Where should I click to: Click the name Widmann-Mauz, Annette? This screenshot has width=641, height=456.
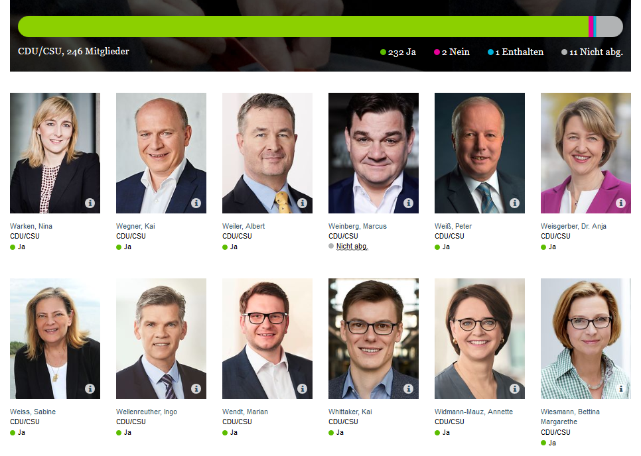click(x=473, y=412)
